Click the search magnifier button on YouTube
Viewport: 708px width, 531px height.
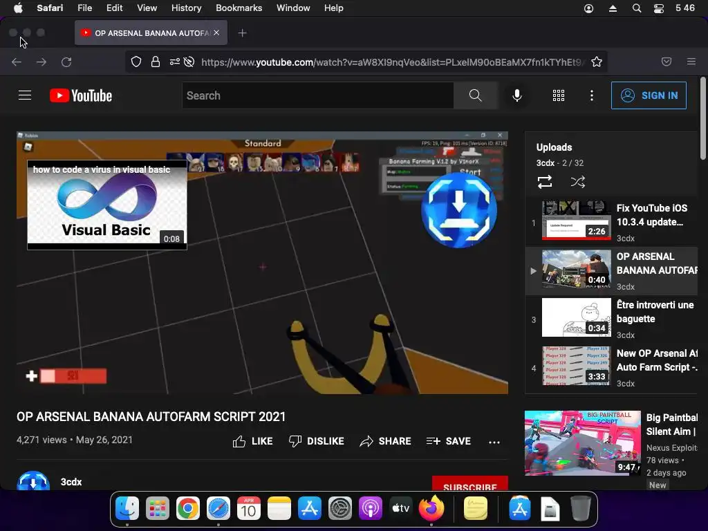click(x=475, y=95)
